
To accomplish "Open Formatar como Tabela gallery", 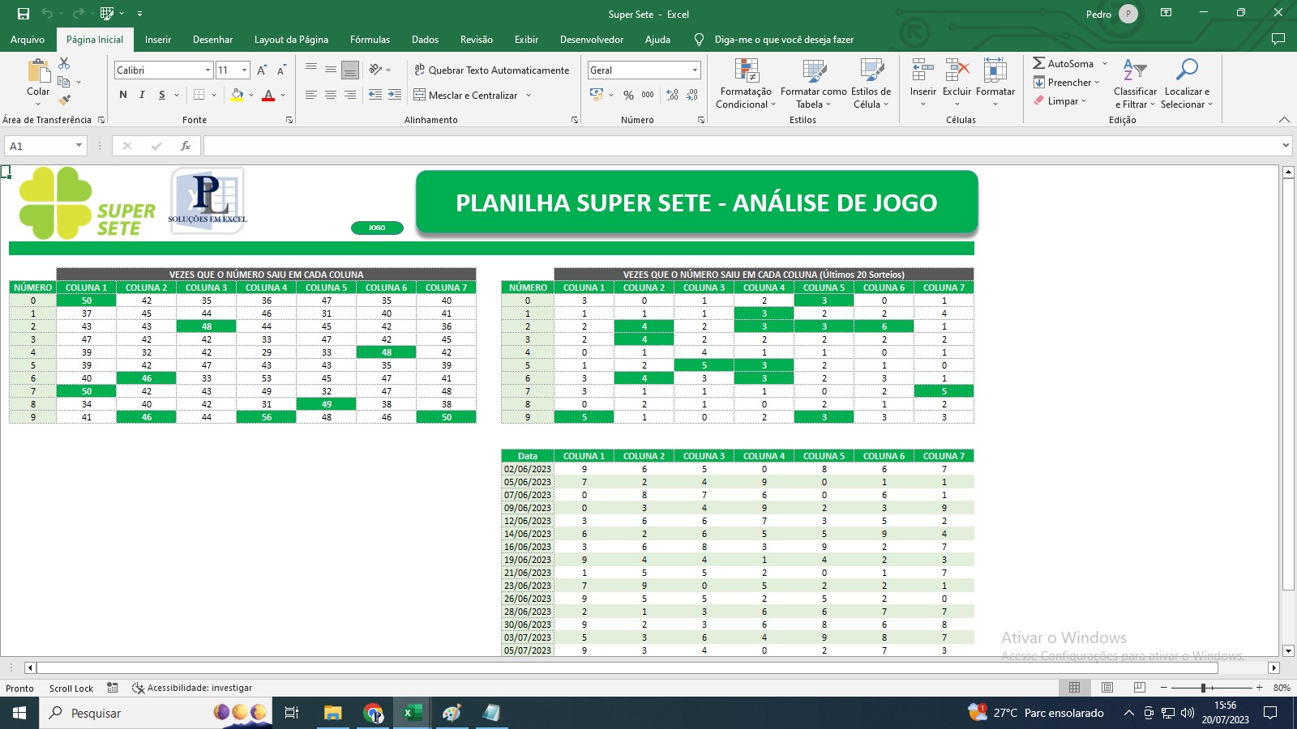I will coord(813,83).
